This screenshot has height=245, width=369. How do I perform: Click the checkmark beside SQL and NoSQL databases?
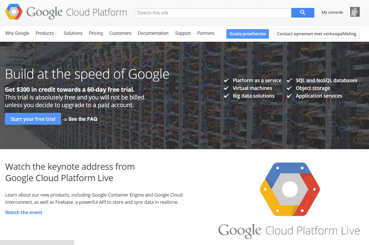(x=290, y=80)
